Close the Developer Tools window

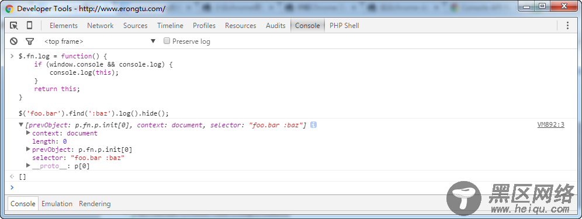click(564, 6)
